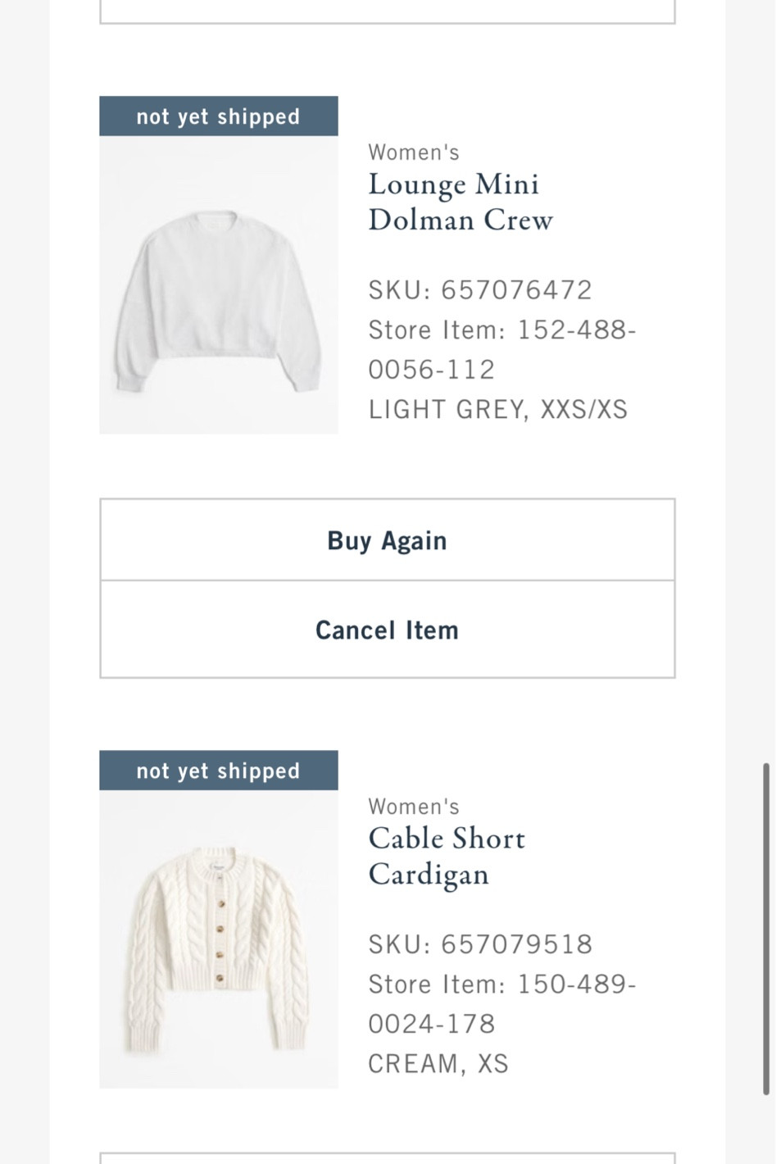Click the CREAM, XS variant text
Viewport: 776px width, 1164px height.
coord(438,1063)
